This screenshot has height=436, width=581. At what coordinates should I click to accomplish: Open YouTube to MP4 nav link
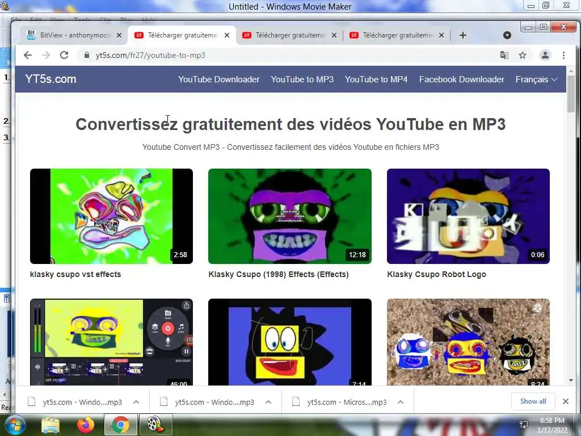(x=376, y=79)
